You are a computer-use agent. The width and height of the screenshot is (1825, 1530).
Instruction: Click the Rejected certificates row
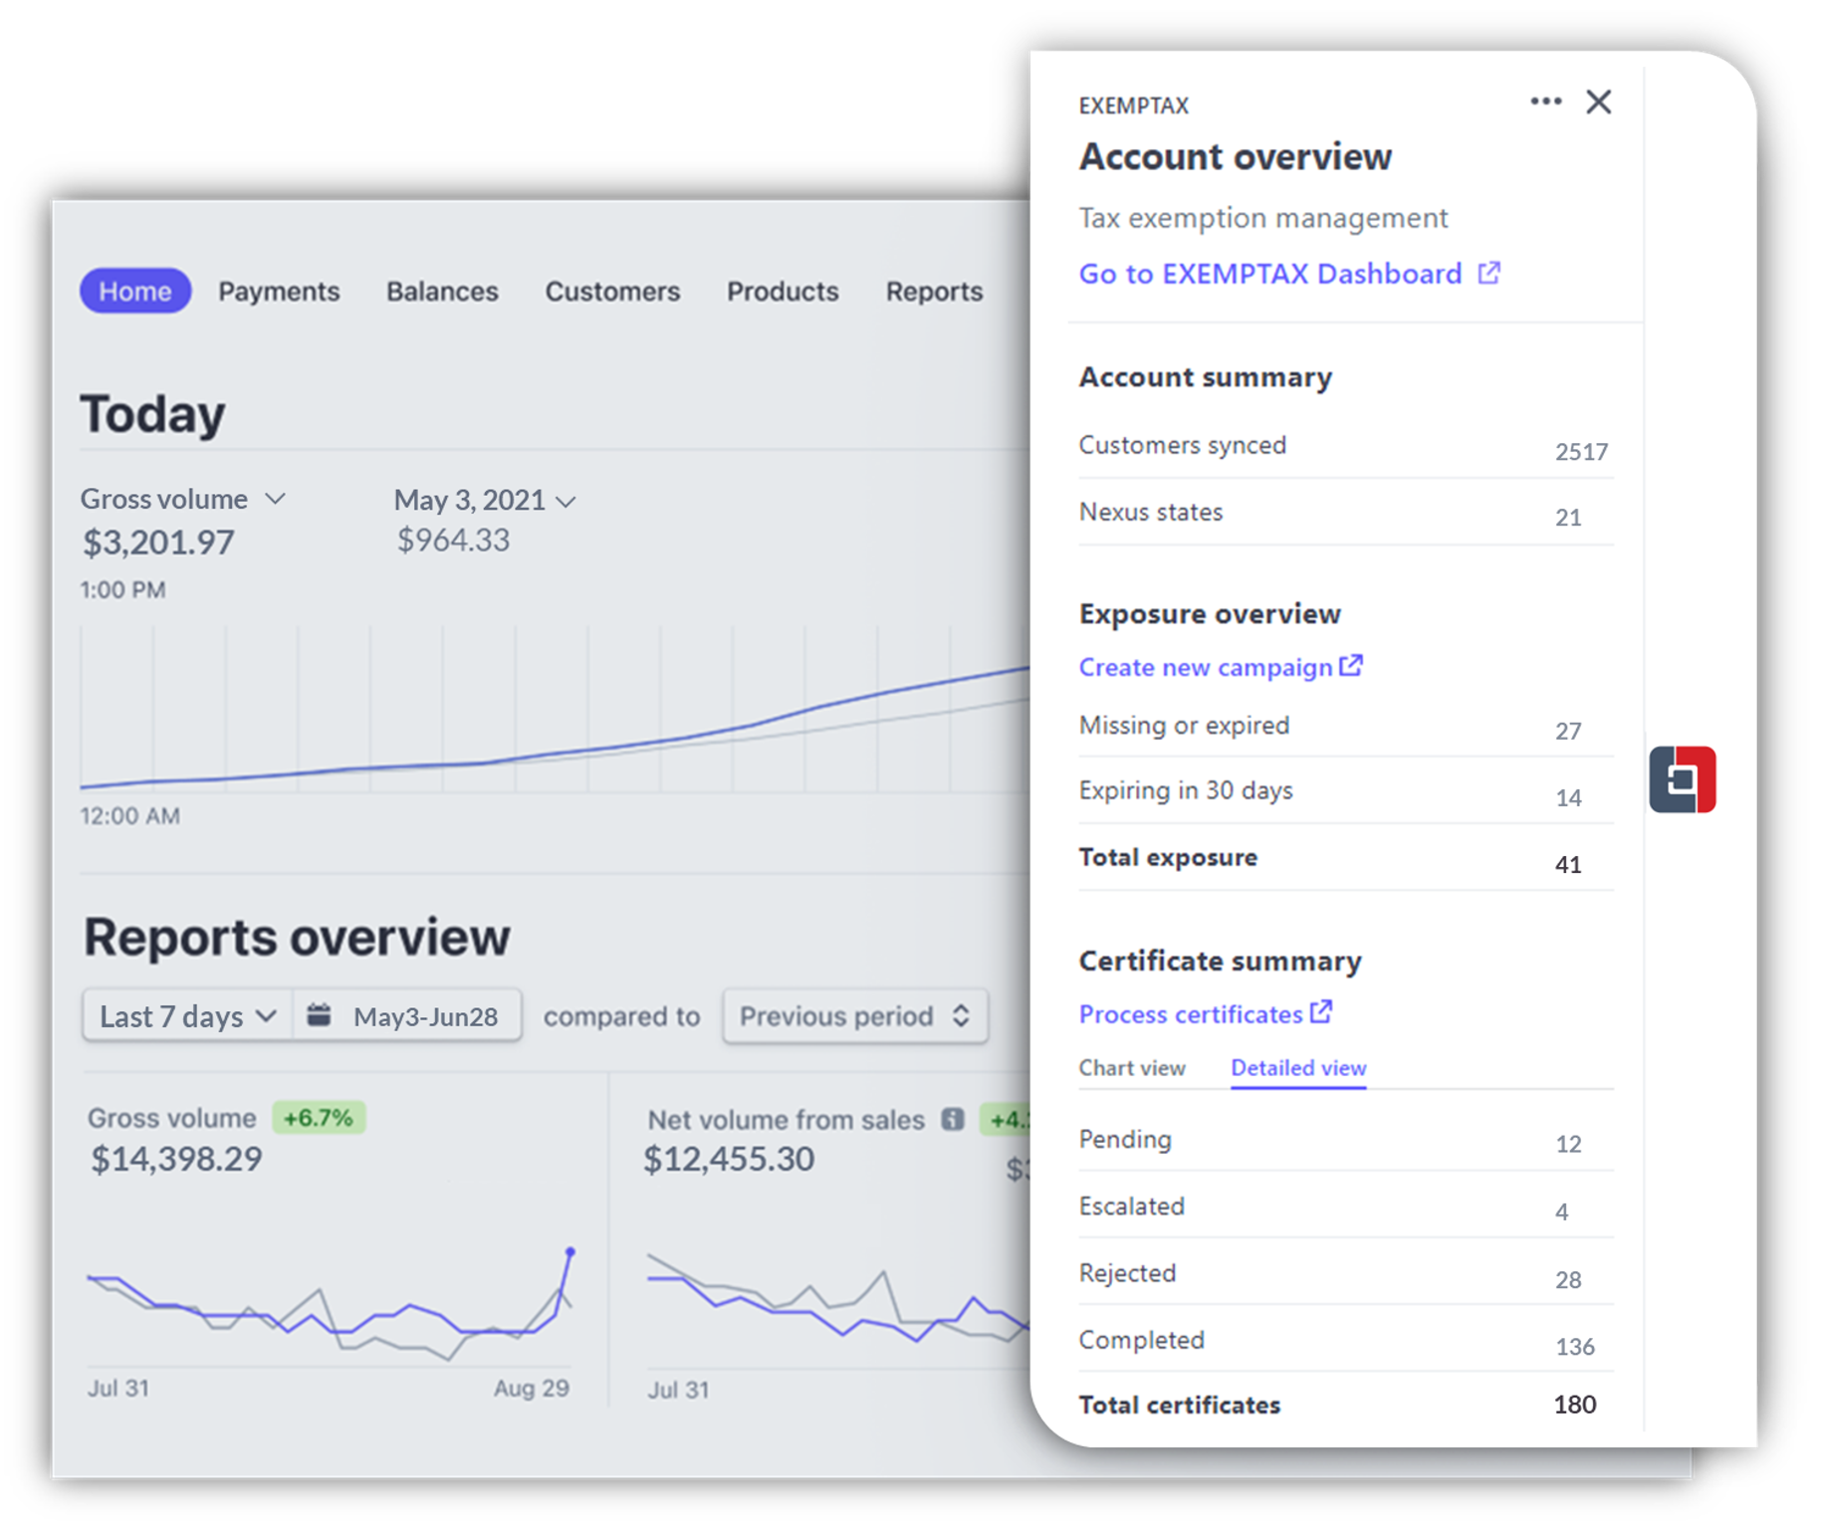(1346, 1273)
